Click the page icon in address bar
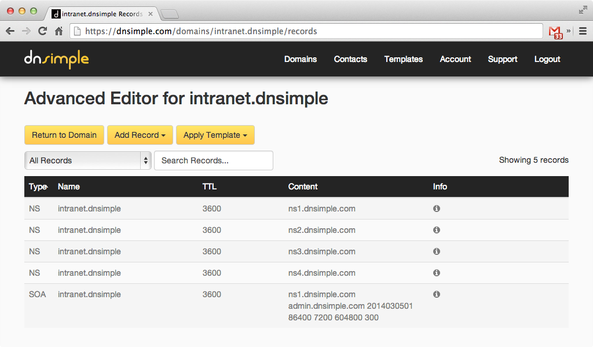 (x=77, y=31)
